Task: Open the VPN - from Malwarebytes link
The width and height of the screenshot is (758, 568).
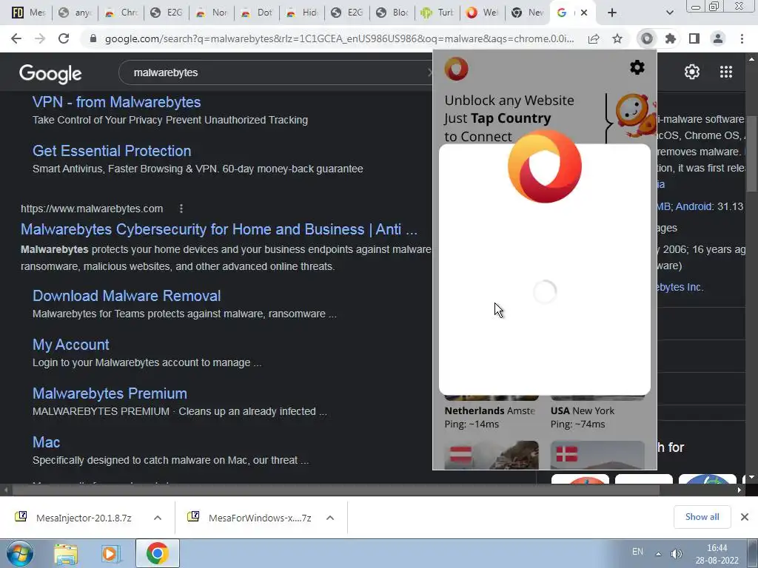Action: coord(116,102)
